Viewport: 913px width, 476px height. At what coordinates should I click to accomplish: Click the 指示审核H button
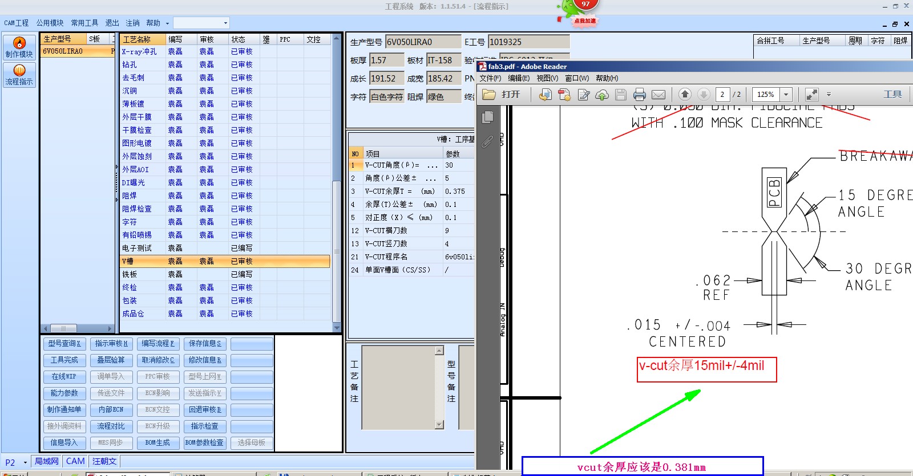click(111, 344)
